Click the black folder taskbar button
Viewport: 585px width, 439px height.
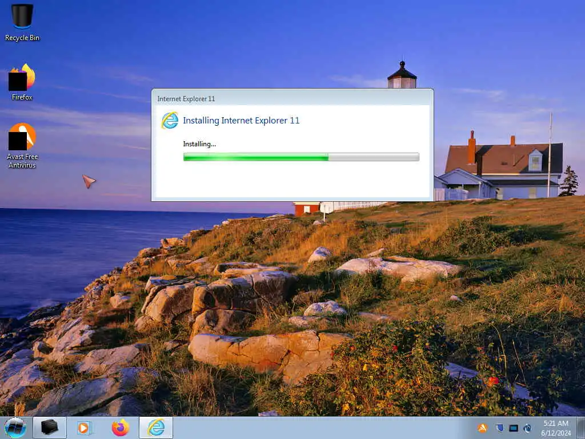[50, 428]
